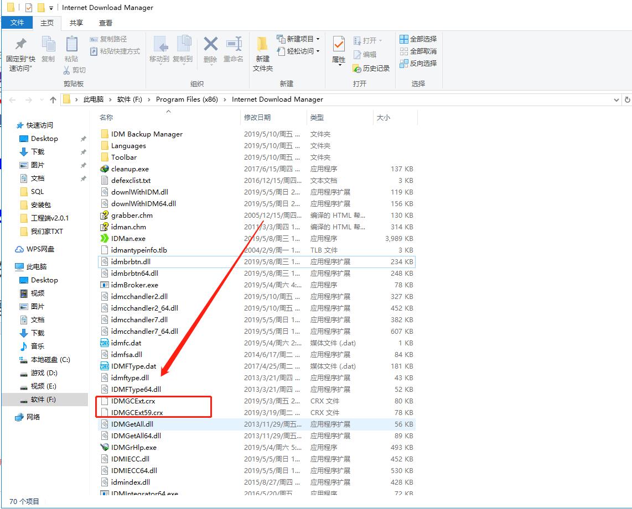Select 此电脑 in navigation pane
The width and height of the screenshot is (632, 509).
(37, 266)
